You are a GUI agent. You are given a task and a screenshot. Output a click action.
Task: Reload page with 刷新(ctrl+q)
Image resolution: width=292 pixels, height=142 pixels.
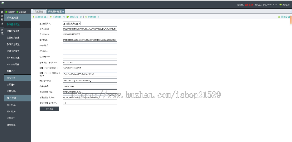tap(75, 17)
